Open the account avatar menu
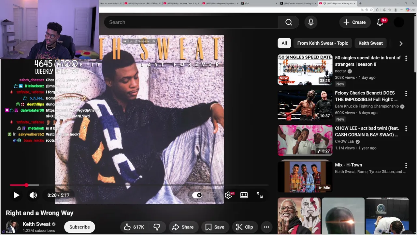 pyautogui.click(x=399, y=22)
